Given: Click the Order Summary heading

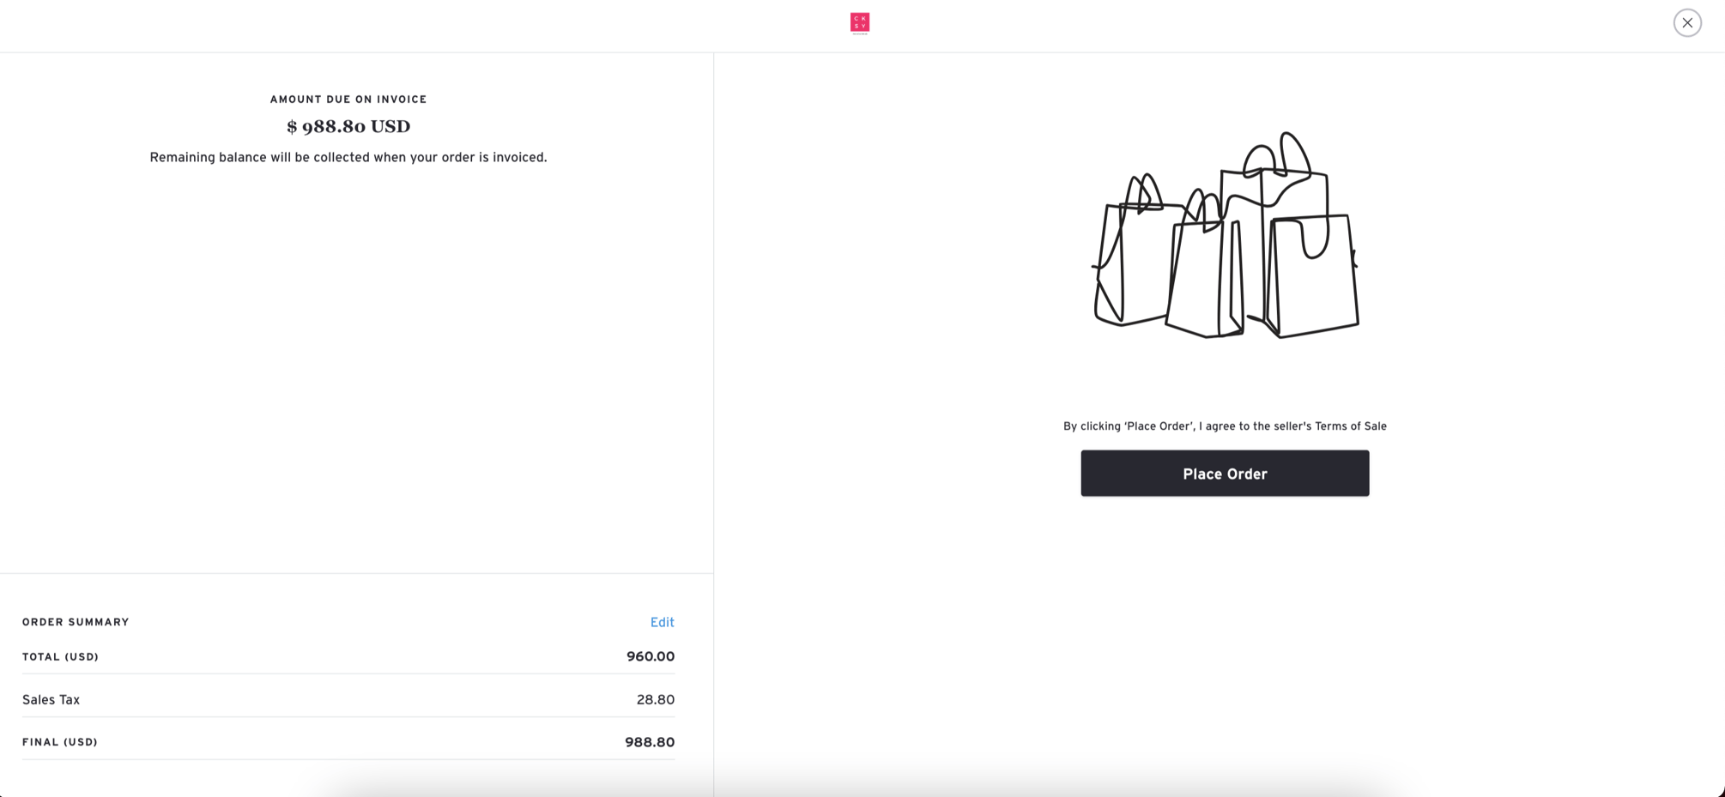Looking at the screenshot, I should tap(76, 623).
